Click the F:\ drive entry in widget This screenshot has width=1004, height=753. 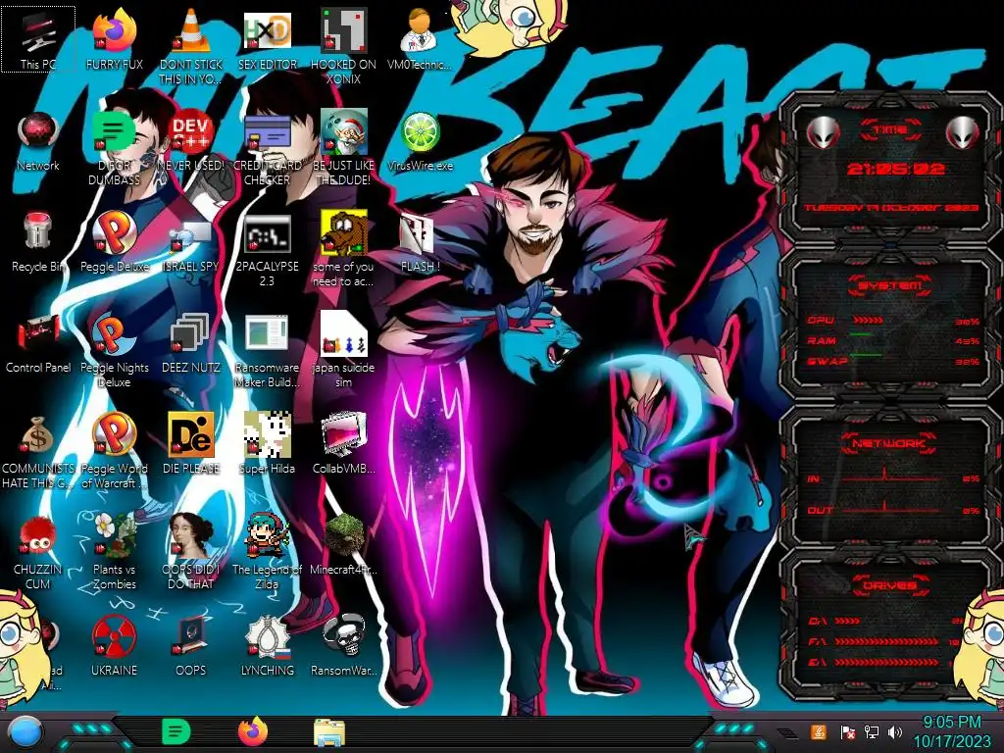(883, 641)
